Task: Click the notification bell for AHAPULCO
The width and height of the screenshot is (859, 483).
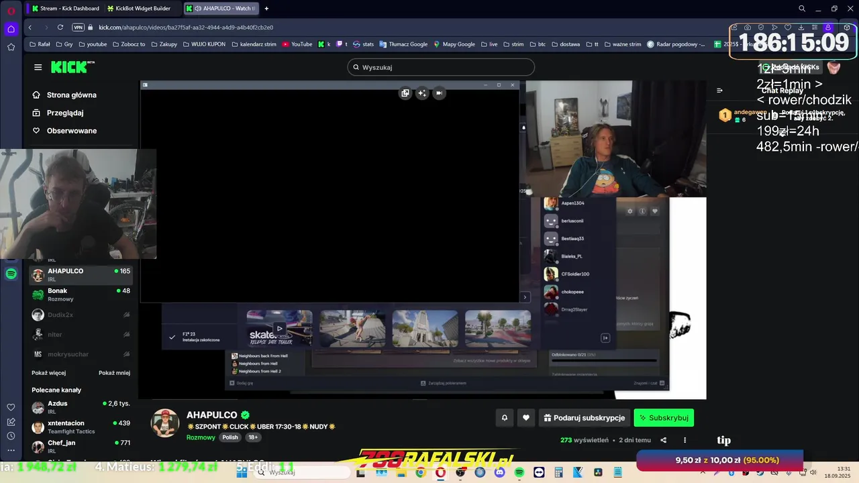Action: [505, 418]
